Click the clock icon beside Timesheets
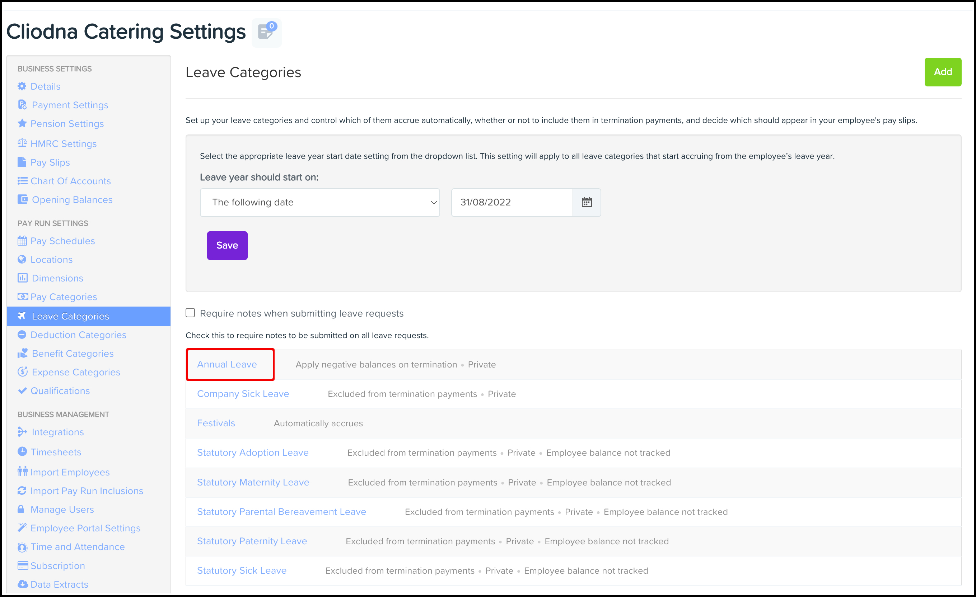 pos(22,452)
